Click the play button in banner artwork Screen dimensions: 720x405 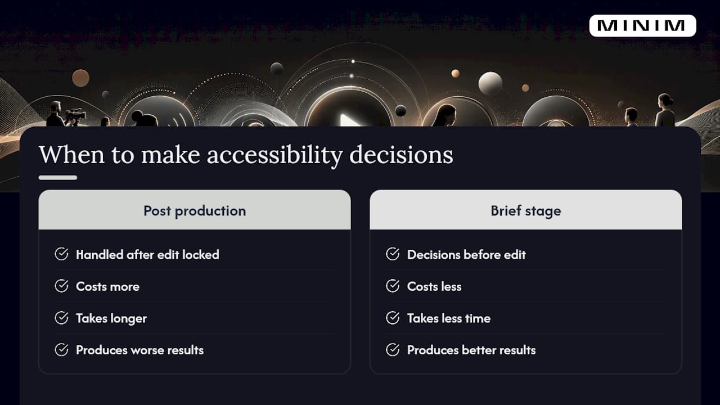[348, 119]
